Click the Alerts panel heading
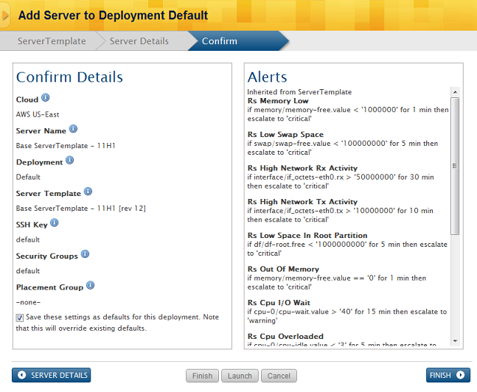 click(267, 77)
